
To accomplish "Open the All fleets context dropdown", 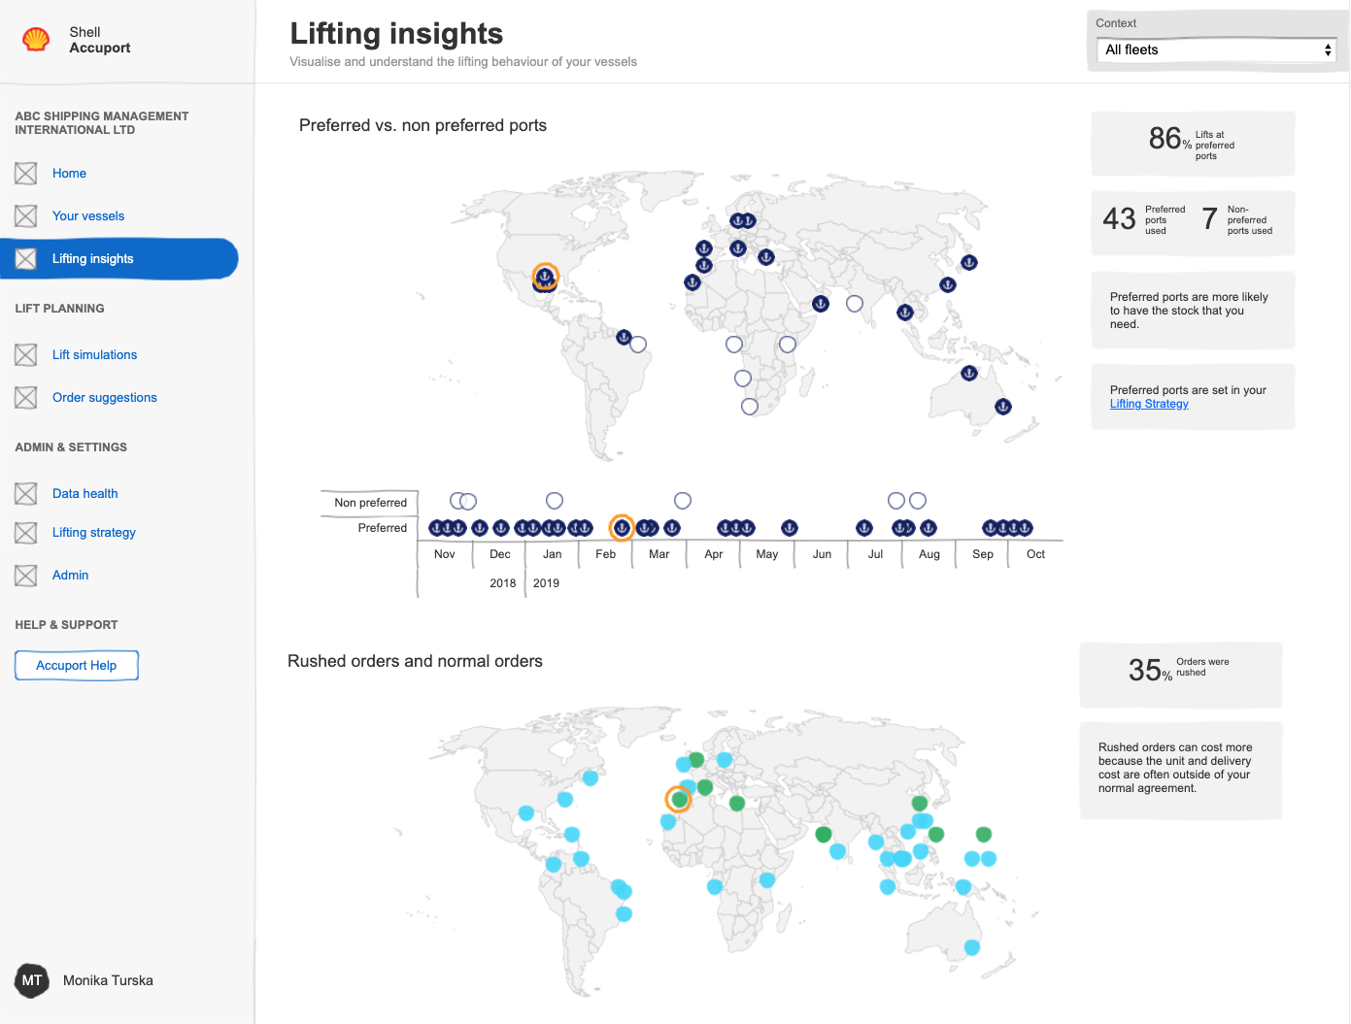I will click(x=1216, y=50).
